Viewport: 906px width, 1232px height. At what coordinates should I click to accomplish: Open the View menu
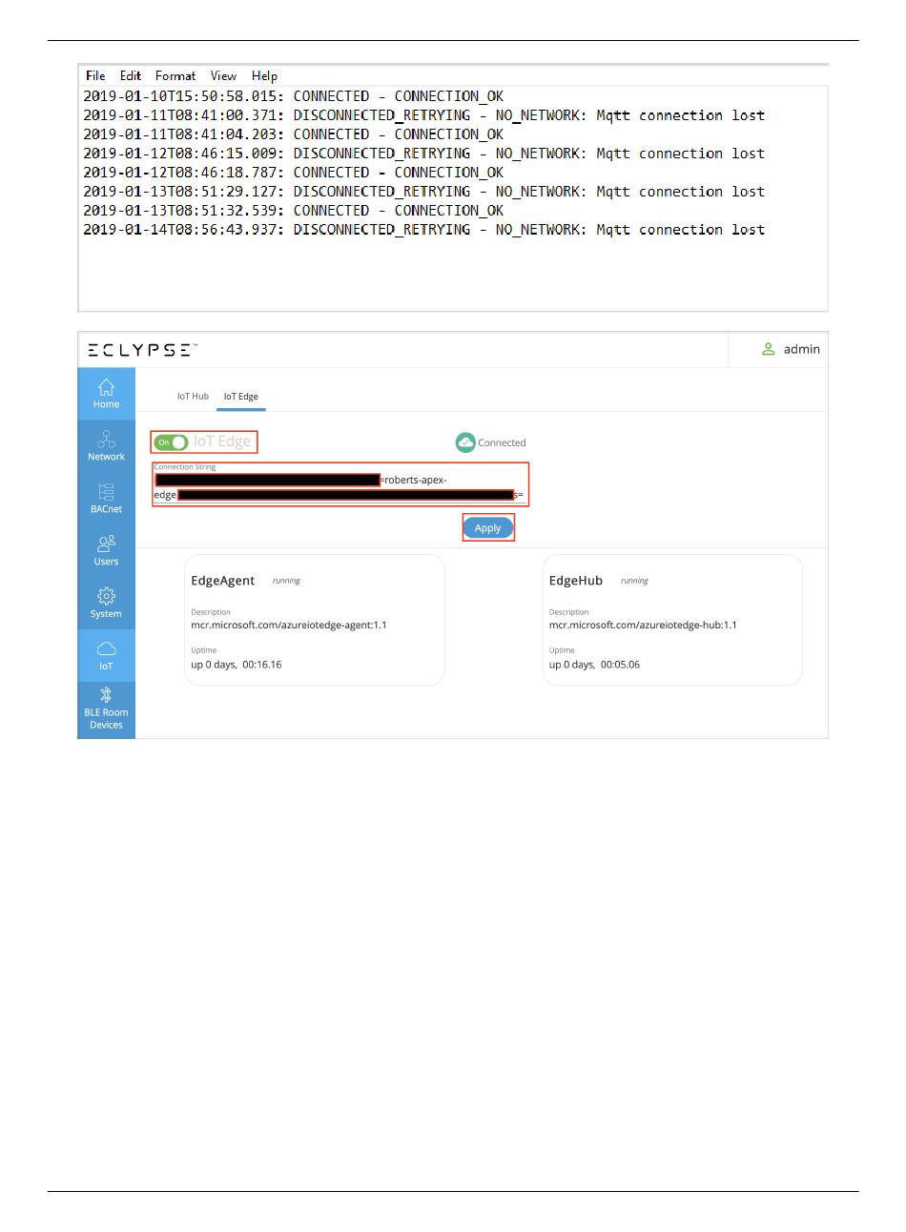click(223, 76)
